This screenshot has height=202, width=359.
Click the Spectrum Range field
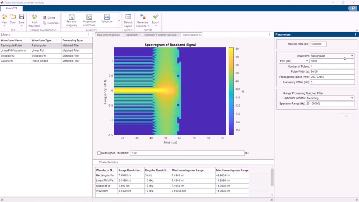pyautogui.click(x=330, y=104)
